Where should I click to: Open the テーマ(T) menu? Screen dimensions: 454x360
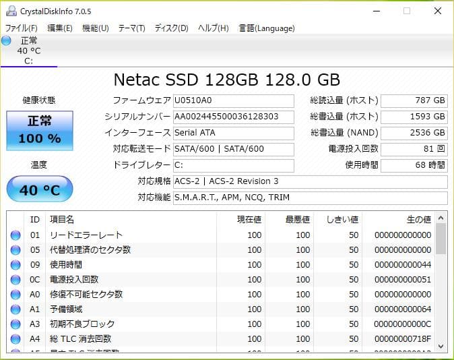(132, 28)
